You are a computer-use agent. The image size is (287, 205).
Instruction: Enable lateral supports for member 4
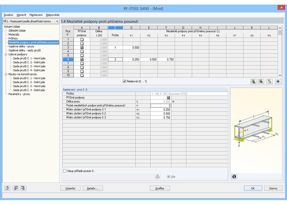point(82,52)
